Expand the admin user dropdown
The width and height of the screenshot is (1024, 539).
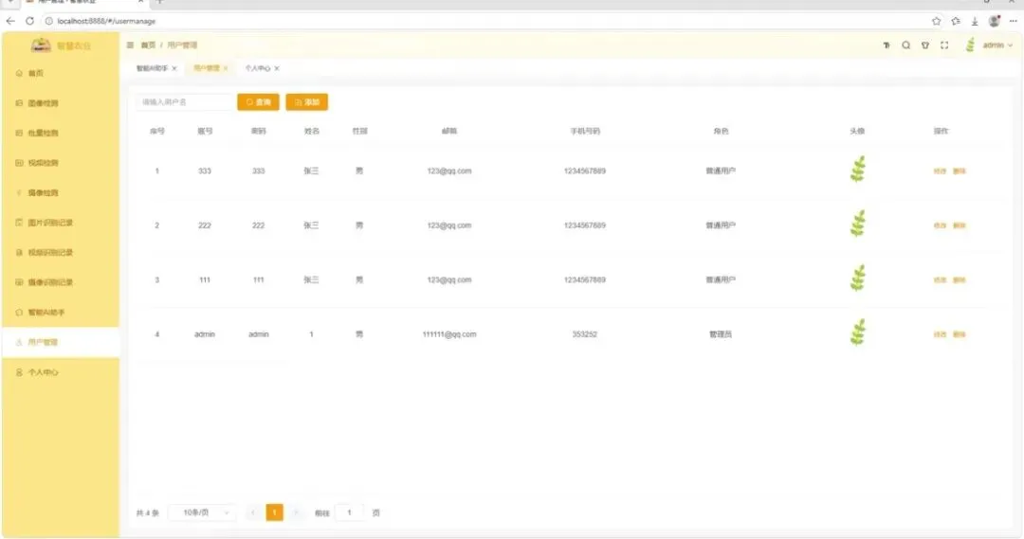(997, 45)
